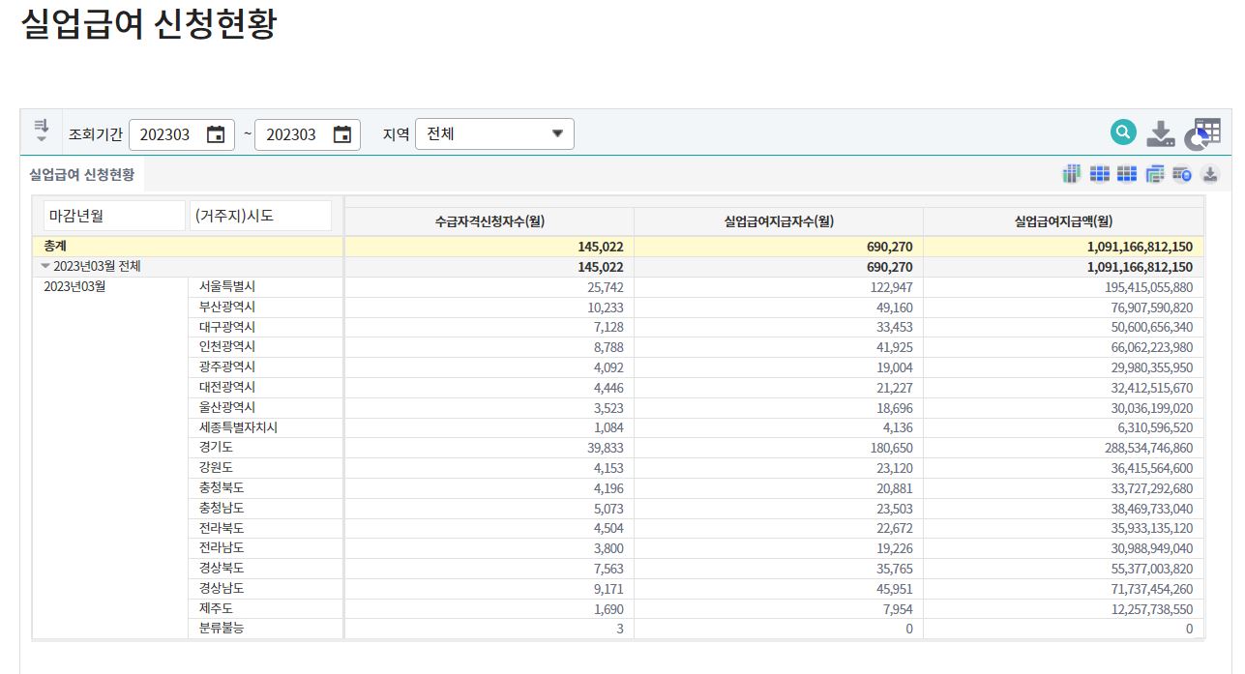This screenshot has height=674, width=1245.
Task: Click Jeju amount 12,257,738,550
Action: click(x=1152, y=608)
